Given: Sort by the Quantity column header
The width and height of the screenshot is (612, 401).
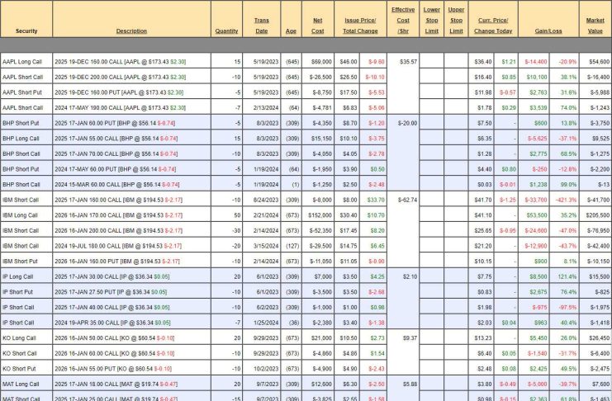Looking at the screenshot, I should pos(226,31).
